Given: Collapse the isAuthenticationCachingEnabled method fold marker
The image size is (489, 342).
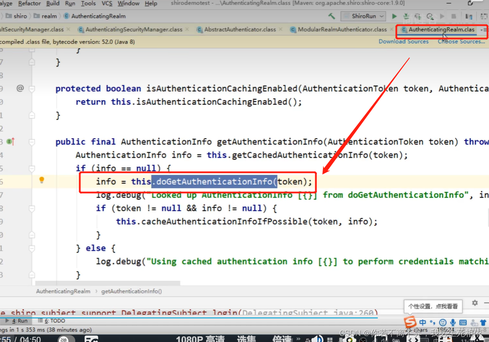Looking at the screenshot, I should [x=32, y=89].
